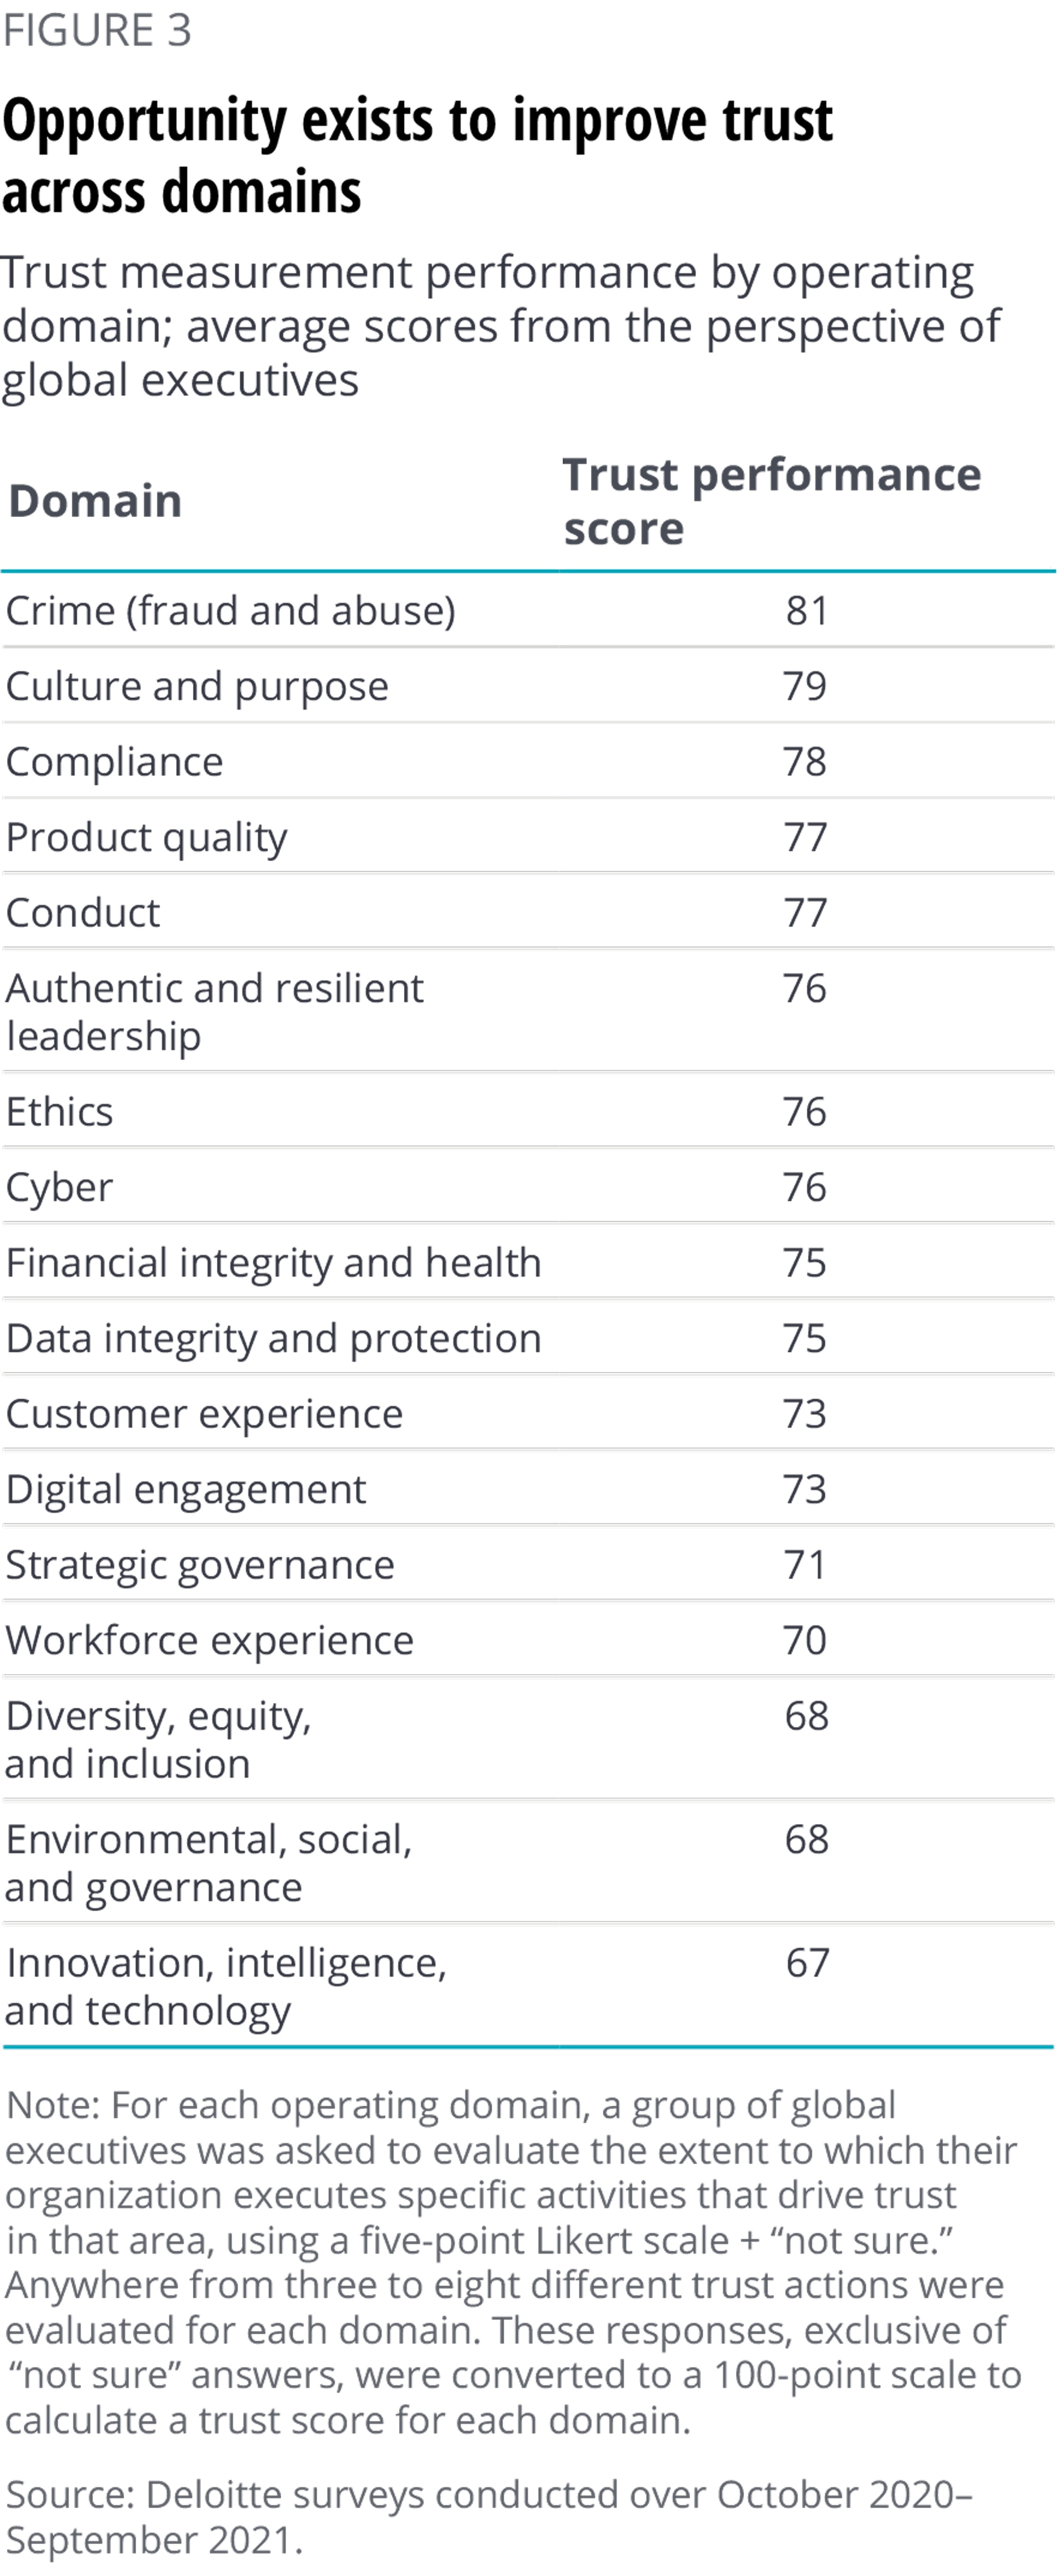Click 'Financial integrity and health' label
The image size is (1063, 2576).
click(273, 1263)
